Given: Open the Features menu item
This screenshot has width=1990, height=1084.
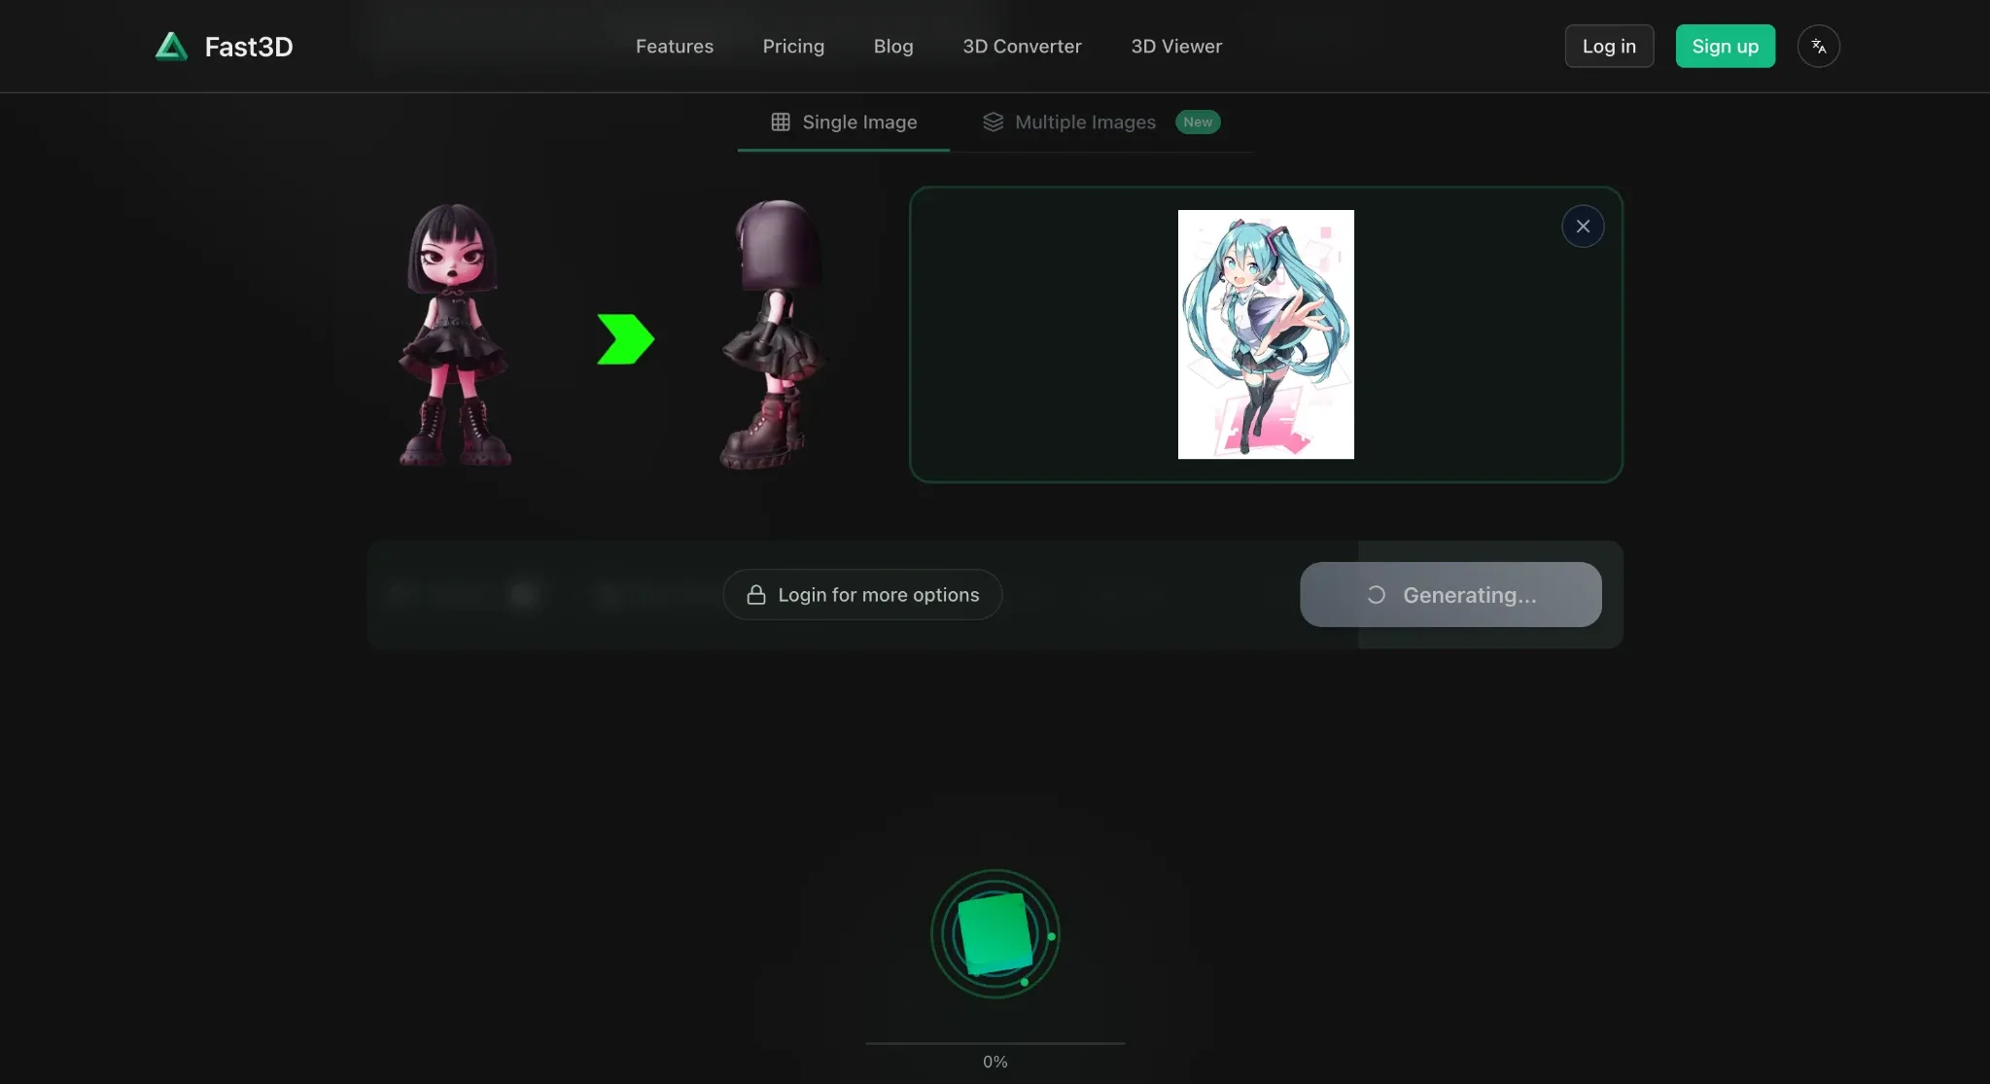Looking at the screenshot, I should click(x=675, y=47).
